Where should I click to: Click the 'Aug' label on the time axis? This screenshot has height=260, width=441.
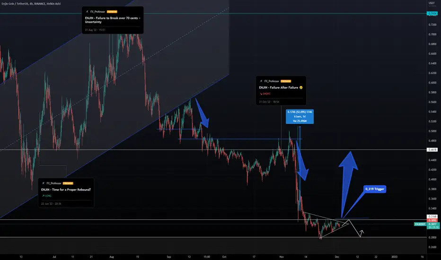tap(112, 257)
